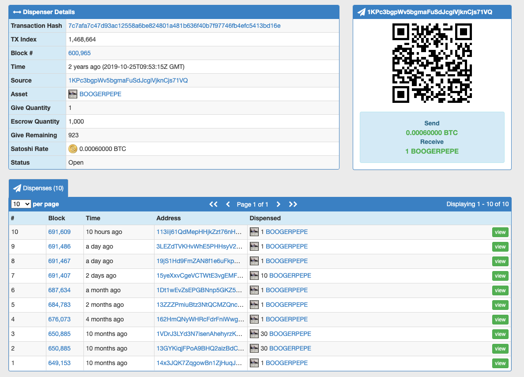This screenshot has height=377, width=524.
Task: Open block 676,073 link
Action: coord(60,319)
